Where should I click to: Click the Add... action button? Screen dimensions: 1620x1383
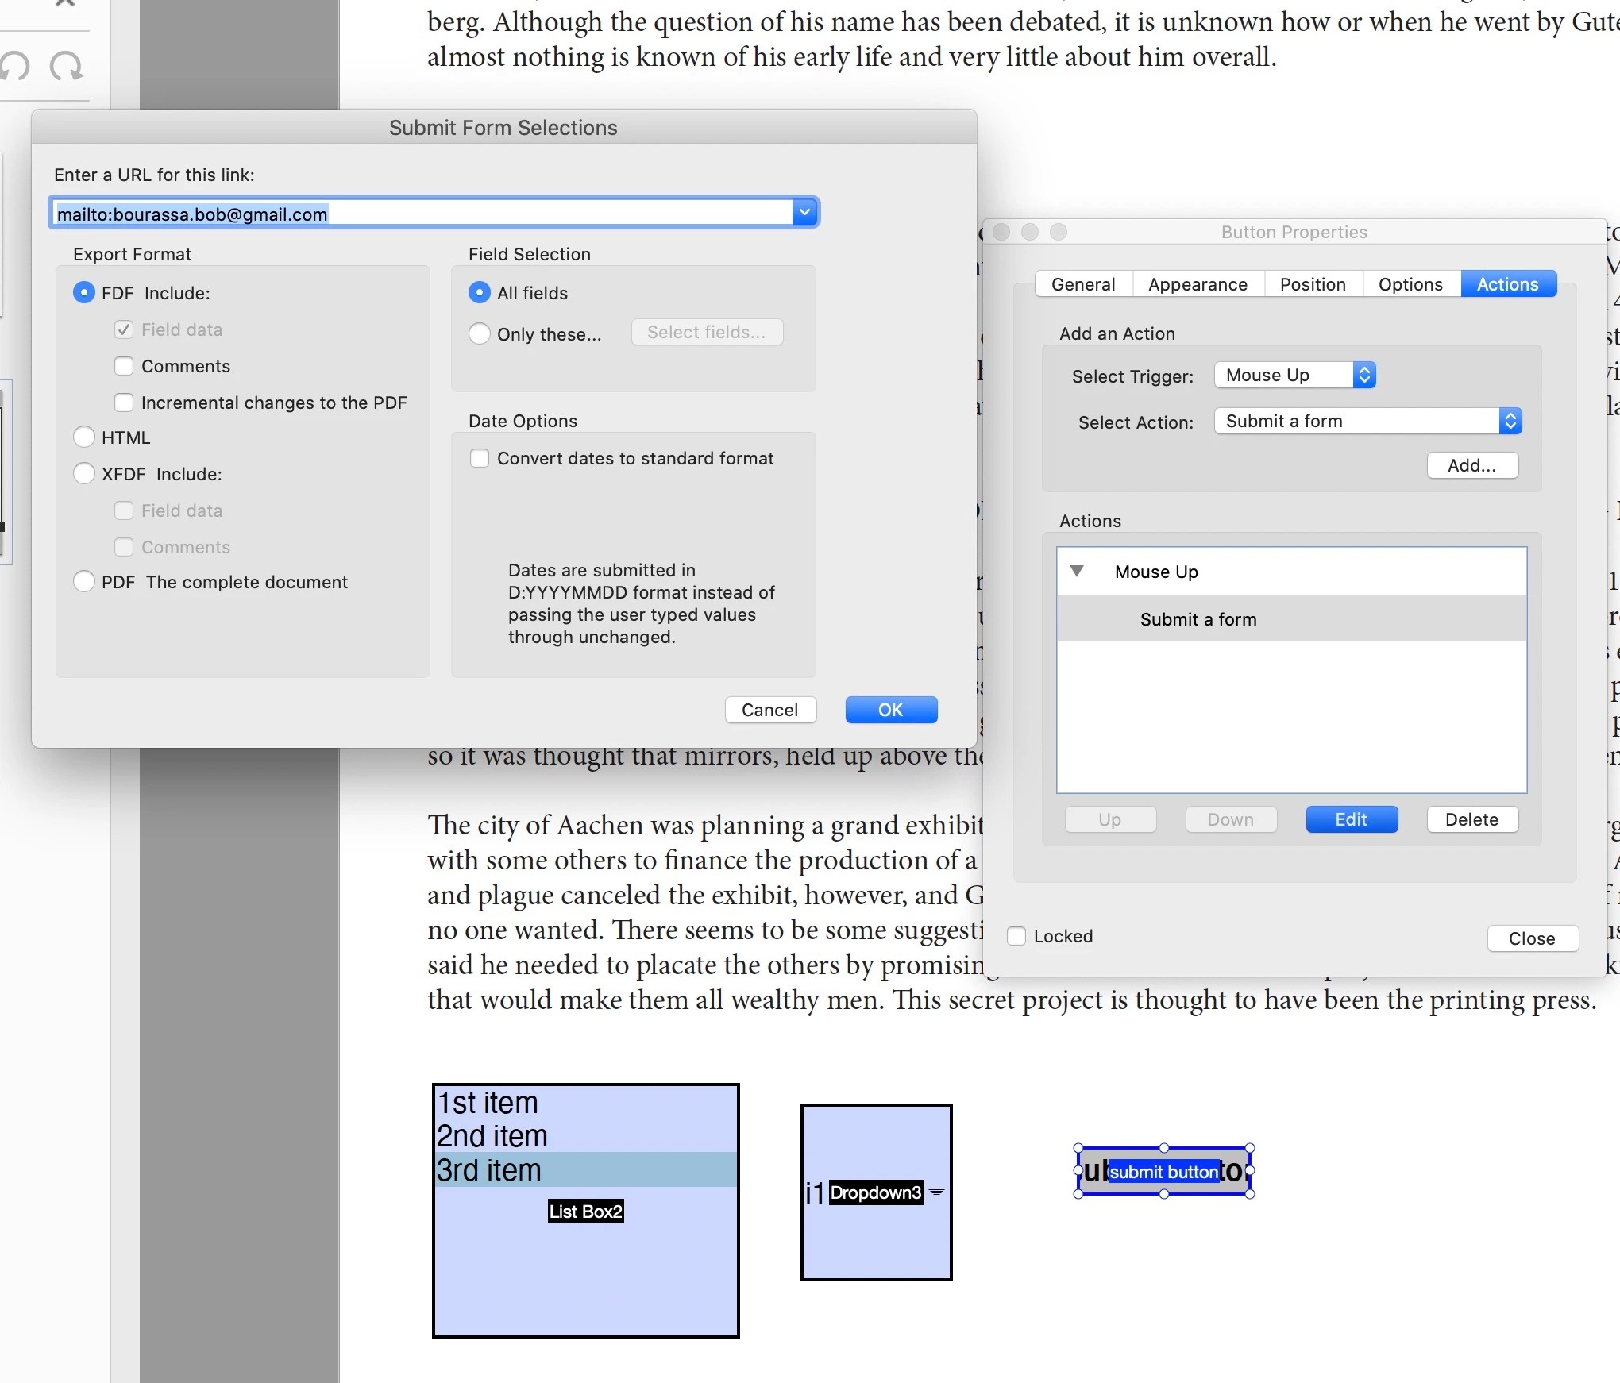click(1471, 465)
